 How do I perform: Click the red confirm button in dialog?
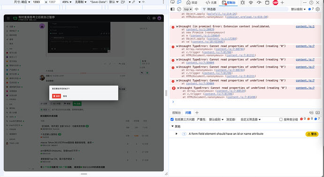pos(56,96)
